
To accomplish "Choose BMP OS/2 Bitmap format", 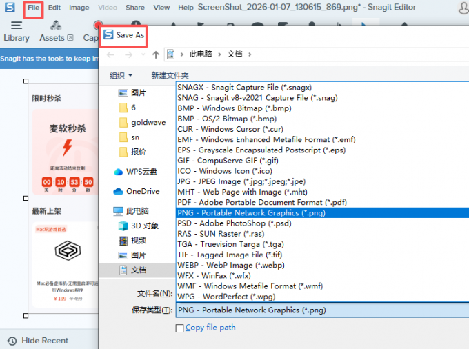I will [323, 119].
